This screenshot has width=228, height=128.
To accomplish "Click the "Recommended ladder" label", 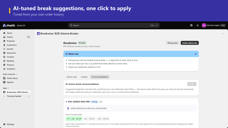I will [x=74, y=115].
